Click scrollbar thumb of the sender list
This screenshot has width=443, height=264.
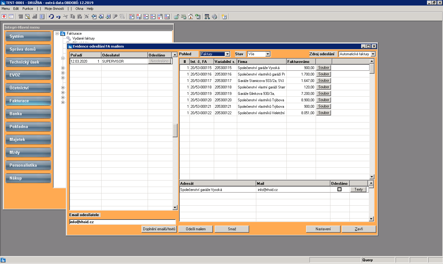175,130
